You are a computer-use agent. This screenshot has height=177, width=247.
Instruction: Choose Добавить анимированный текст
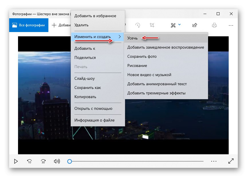[x=166, y=84]
